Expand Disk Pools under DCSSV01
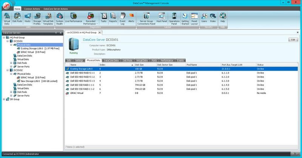Viewport: 302px width, 158px height. 11,63
